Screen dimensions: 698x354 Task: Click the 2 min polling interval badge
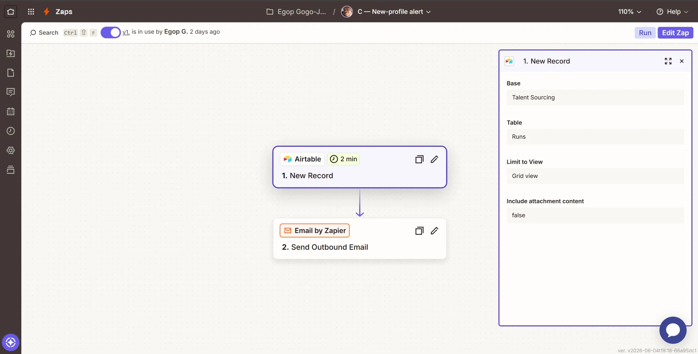[x=343, y=159]
